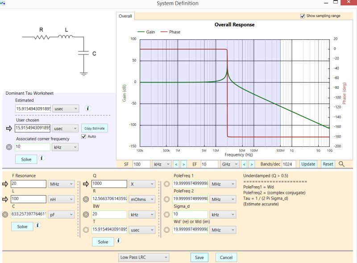Click the magnifier zoom icon beside Reset
357x263 pixels.
coord(342,164)
